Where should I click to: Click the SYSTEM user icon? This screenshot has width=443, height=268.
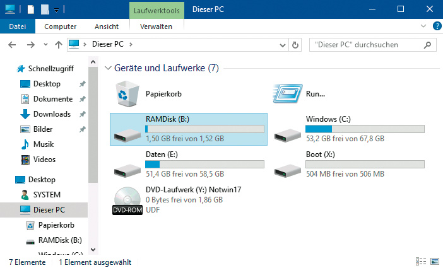point(25,195)
